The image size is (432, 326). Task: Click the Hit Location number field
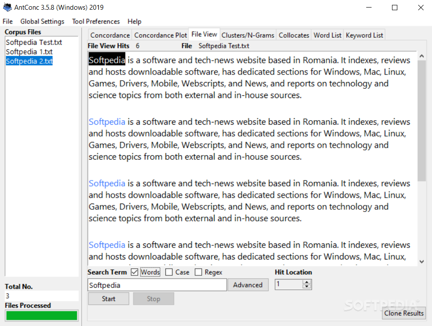[288, 284]
